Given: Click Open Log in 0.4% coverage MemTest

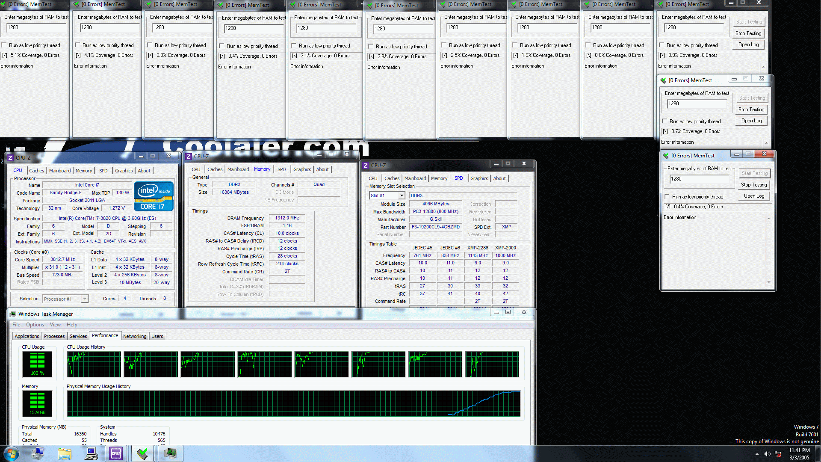Looking at the screenshot, I should [754, 196].
